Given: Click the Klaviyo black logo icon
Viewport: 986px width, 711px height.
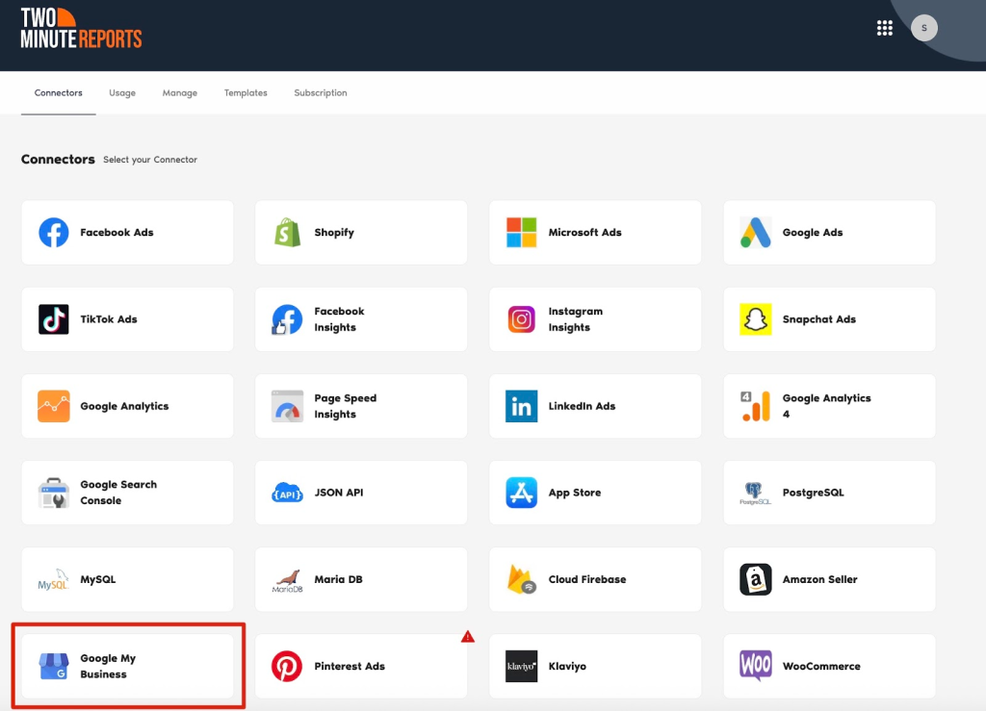Looking at the screenshot, I should click(x=521, y=666).
